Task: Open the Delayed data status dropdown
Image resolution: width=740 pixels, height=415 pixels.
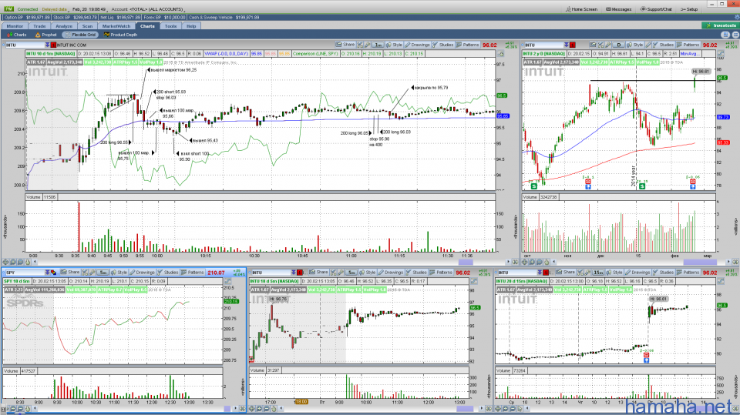Action: (x=54, y=9)
